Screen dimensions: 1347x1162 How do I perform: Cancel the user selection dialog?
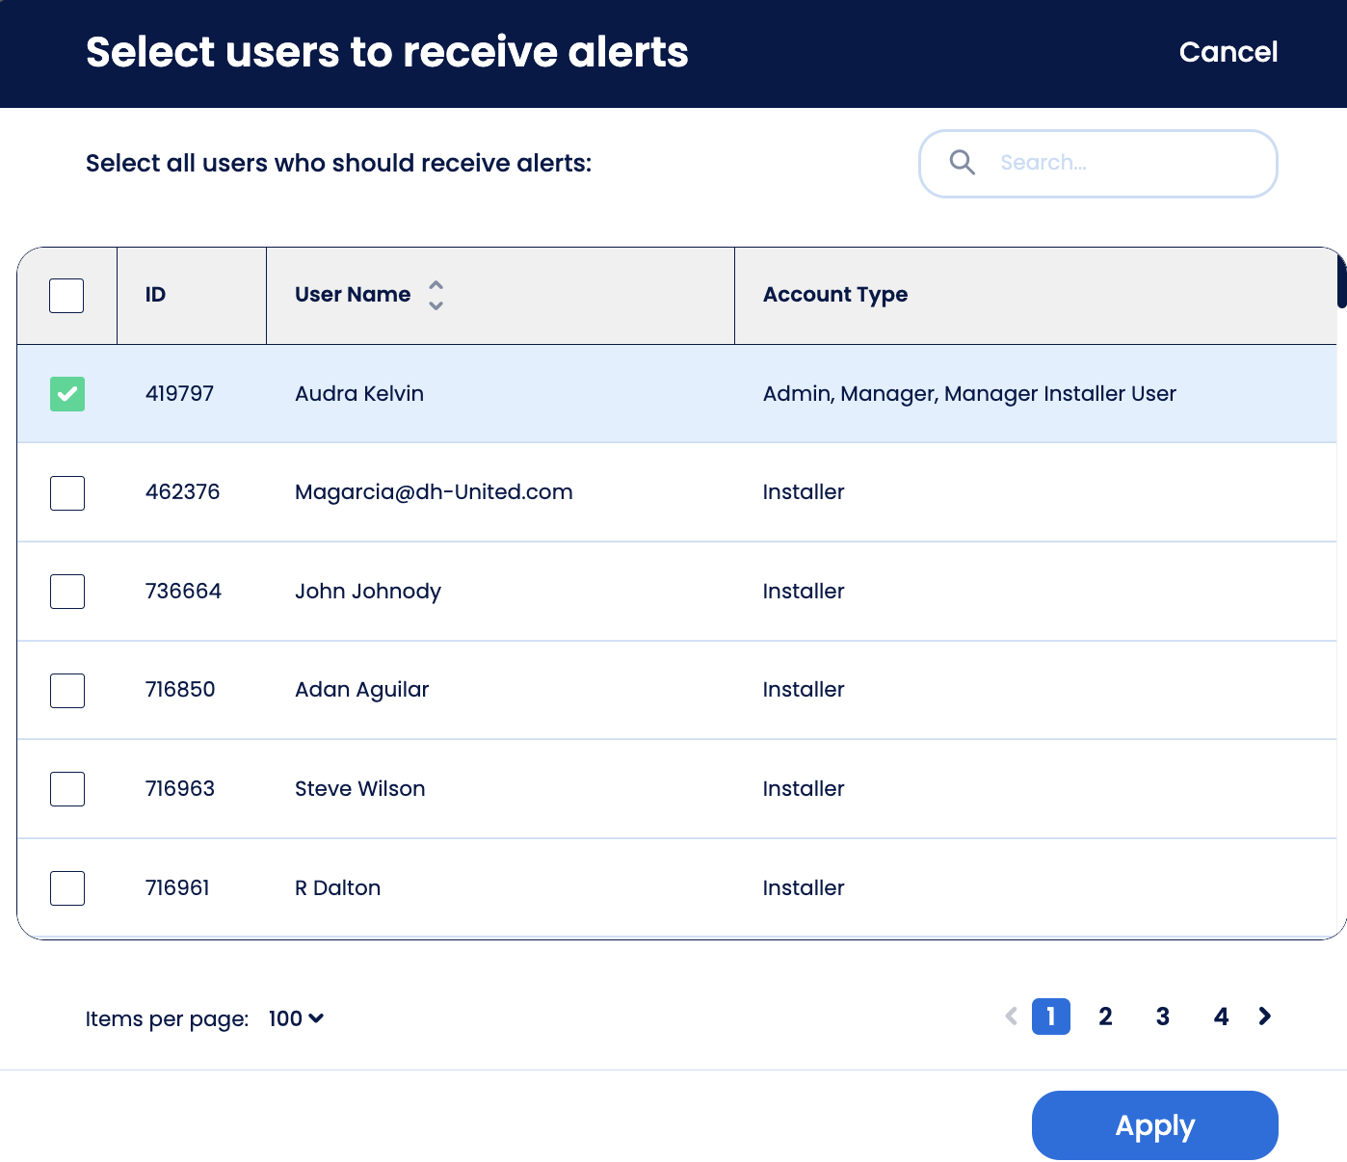point(1228,52)
